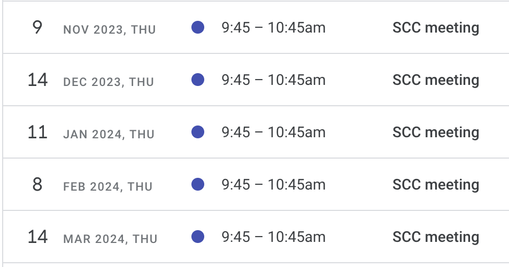The width and height of the screenshot is (509, 267).
Task: Click the DEC 2023, THU date label
Action: click(x=109, y=82)
